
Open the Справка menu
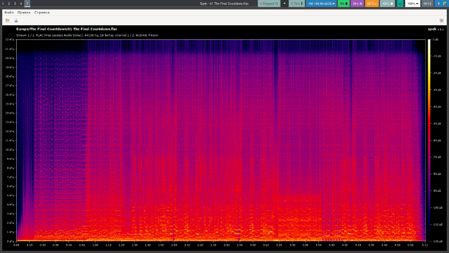tap(42, 12)
